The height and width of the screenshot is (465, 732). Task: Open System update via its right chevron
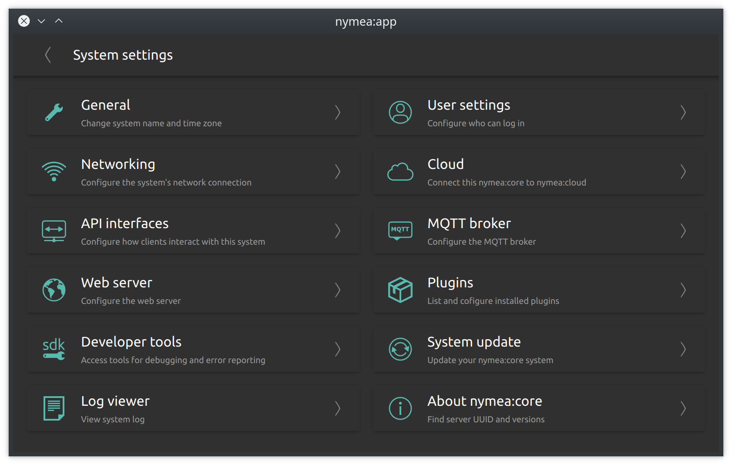683,349
